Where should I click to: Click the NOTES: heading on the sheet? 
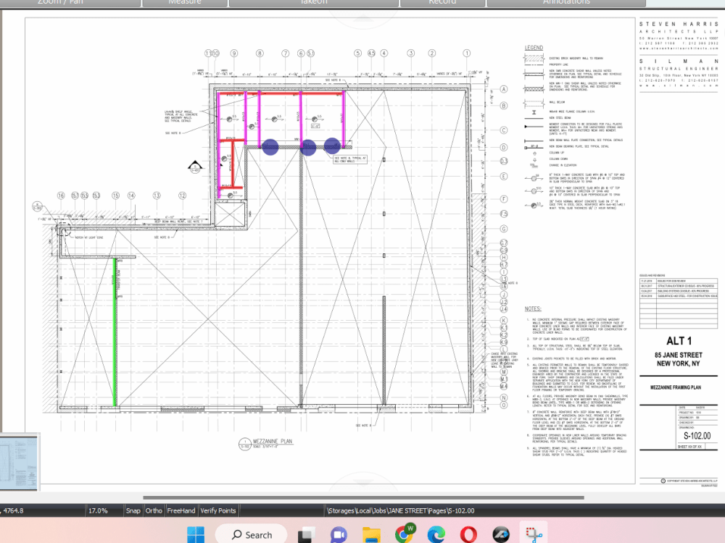click(533, 309)
